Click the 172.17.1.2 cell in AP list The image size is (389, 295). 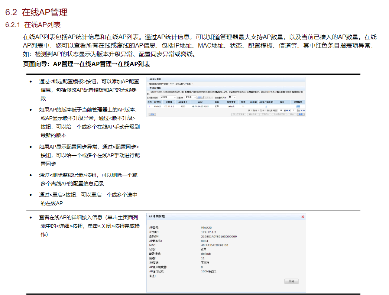(x=169, y=106)
